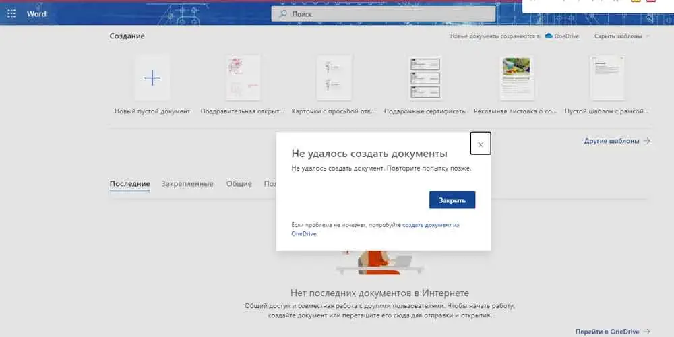Click the Создание section heading
Image resolution: width=674 pixels, height=337 pixels.
point(127,36)
